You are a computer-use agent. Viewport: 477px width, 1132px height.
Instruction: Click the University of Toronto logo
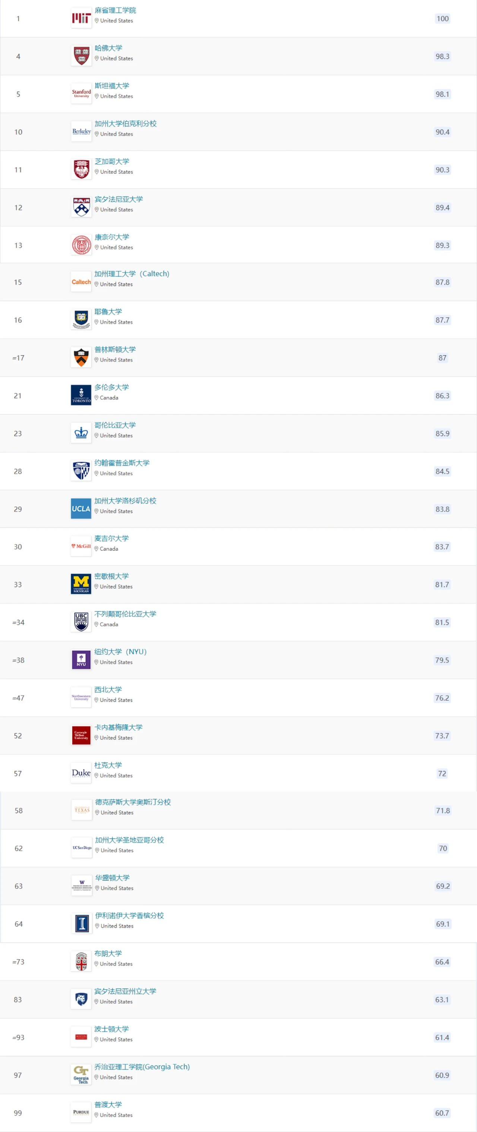81,396
